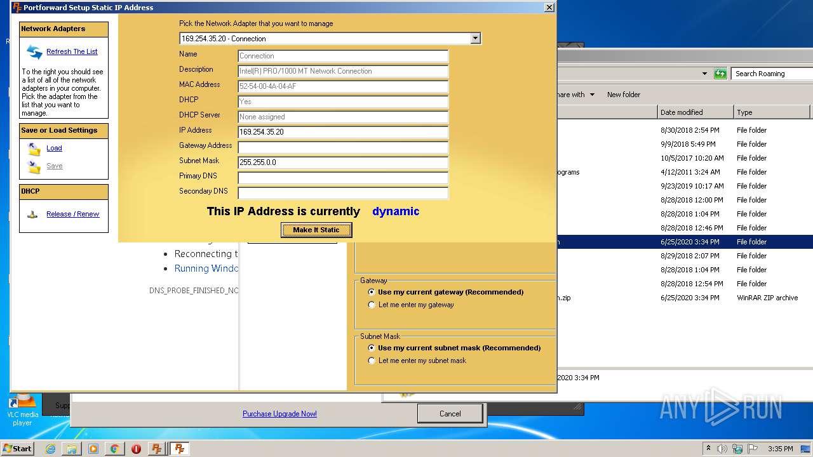Select Use my current gateway option

[x=372, y=292]
